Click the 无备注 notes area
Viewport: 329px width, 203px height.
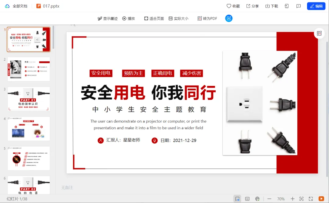[67, 187]
